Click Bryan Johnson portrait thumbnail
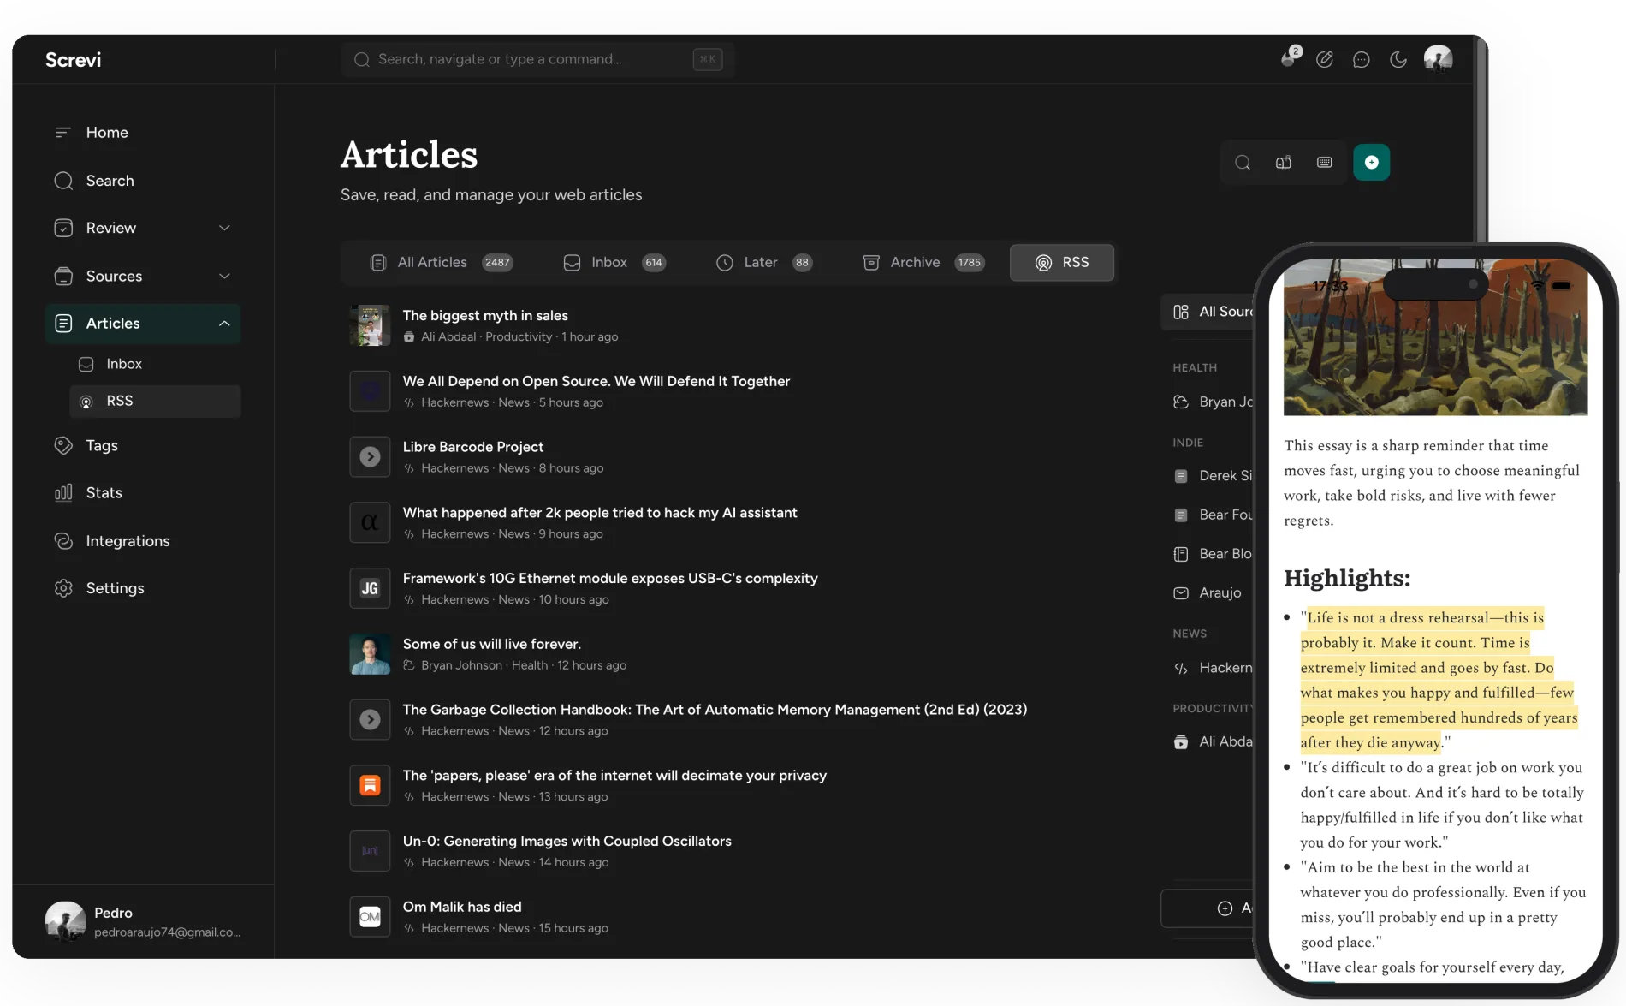The height and width of the screenshot is (1006, 1626). click(370, 654)
